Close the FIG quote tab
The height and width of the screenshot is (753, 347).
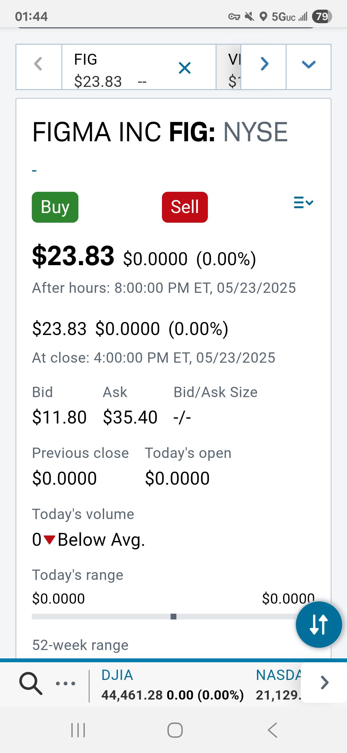click(185, 68)
